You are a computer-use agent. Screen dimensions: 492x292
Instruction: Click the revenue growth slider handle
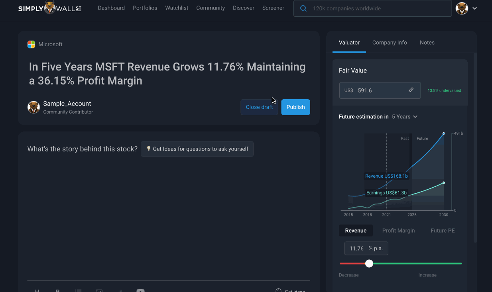[x=369, y=263]
